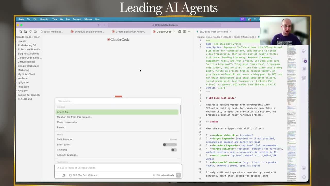The height and width of the screenshot is (186, 330).
Task: Click the purple screen-share icon in menu bar
Action: [243, 19]
